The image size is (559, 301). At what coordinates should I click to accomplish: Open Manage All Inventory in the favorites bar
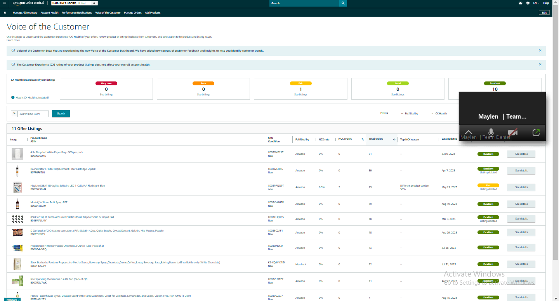pos(25,12)
